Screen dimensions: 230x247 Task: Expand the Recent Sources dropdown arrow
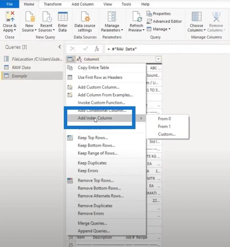point(54,30)
